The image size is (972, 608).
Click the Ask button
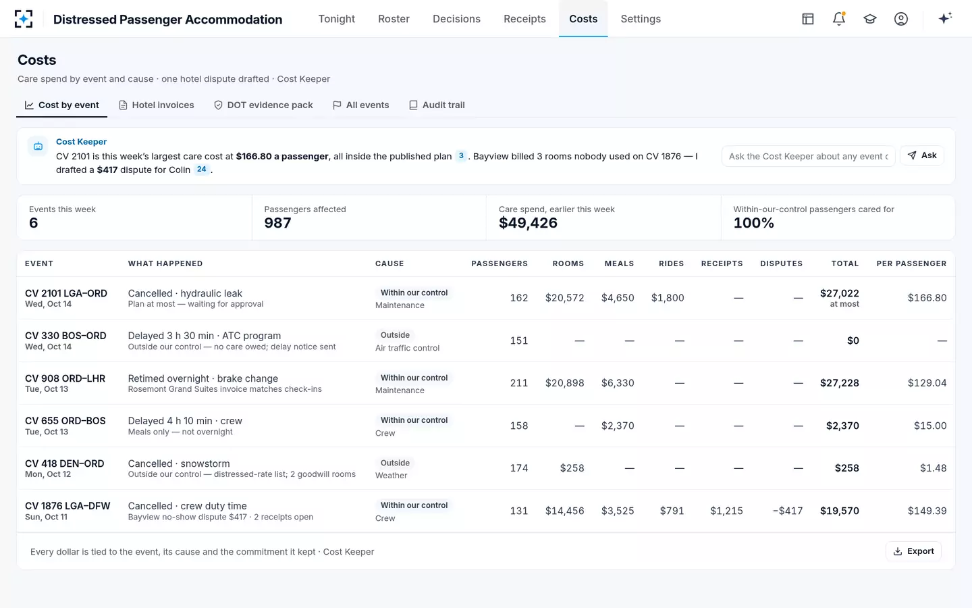point(922,155)
